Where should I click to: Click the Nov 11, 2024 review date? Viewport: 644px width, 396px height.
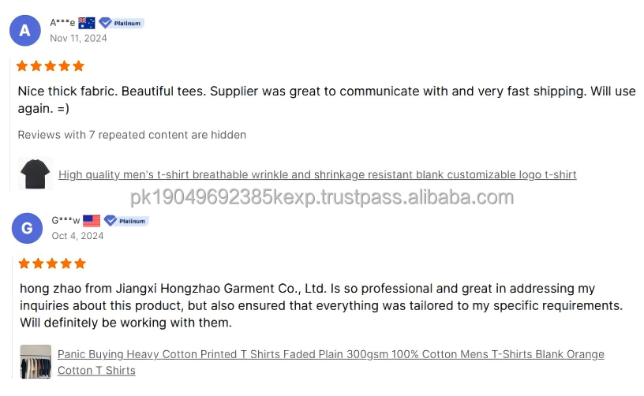click(77, 38)
